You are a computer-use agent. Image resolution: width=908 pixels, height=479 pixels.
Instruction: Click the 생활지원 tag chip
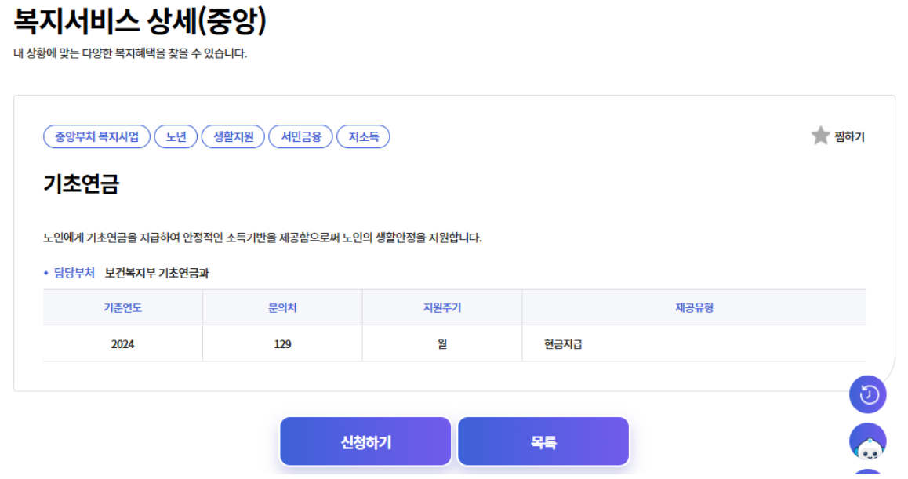(x=233, y=136)
